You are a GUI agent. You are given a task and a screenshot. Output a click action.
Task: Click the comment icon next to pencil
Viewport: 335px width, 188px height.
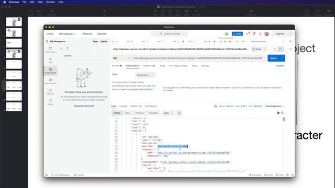pos(281,49)
